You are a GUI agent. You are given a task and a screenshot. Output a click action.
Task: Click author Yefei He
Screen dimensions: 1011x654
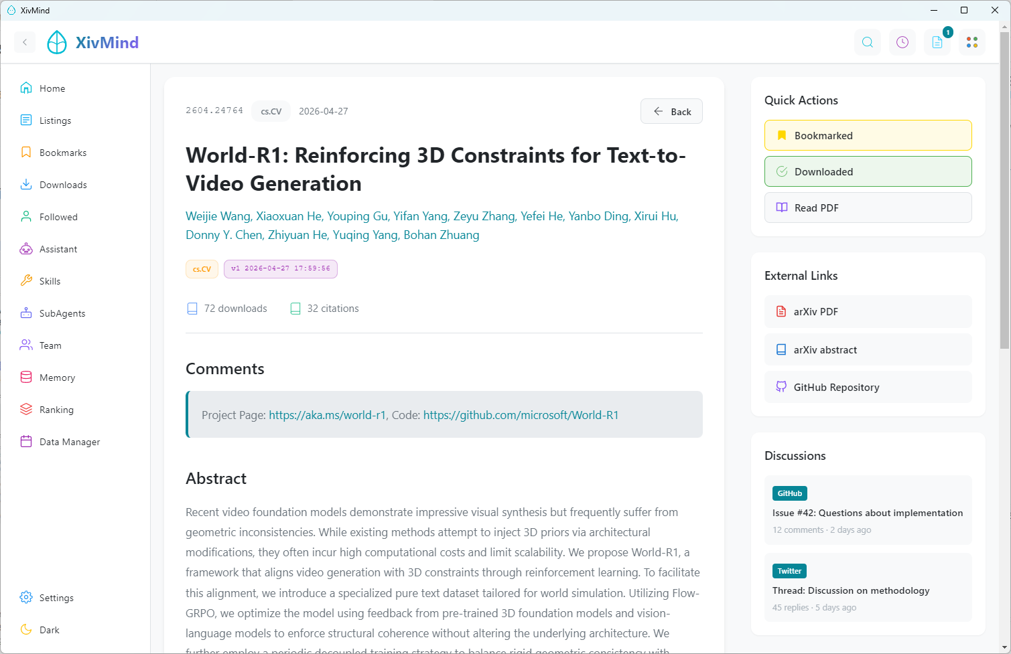tap(542, 216)
